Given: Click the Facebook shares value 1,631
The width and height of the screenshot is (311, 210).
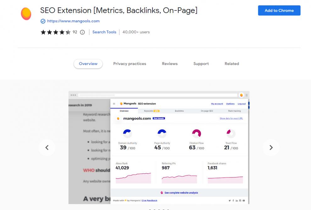Looking at the screenshot, I should (213, 168).
